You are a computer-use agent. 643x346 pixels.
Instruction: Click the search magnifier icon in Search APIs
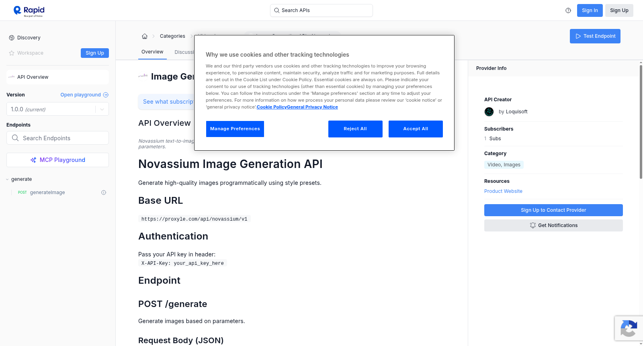(276, 10)
